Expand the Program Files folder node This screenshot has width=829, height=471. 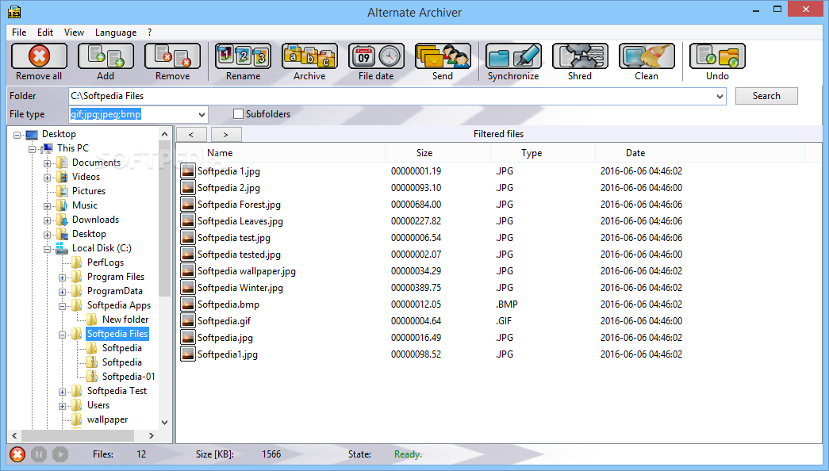(x=62, y=278)
